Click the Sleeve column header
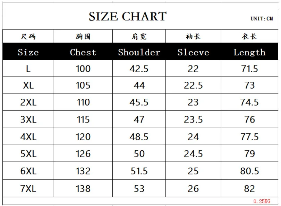The width and height of the screenshot is (281, 206). point(193,52)
